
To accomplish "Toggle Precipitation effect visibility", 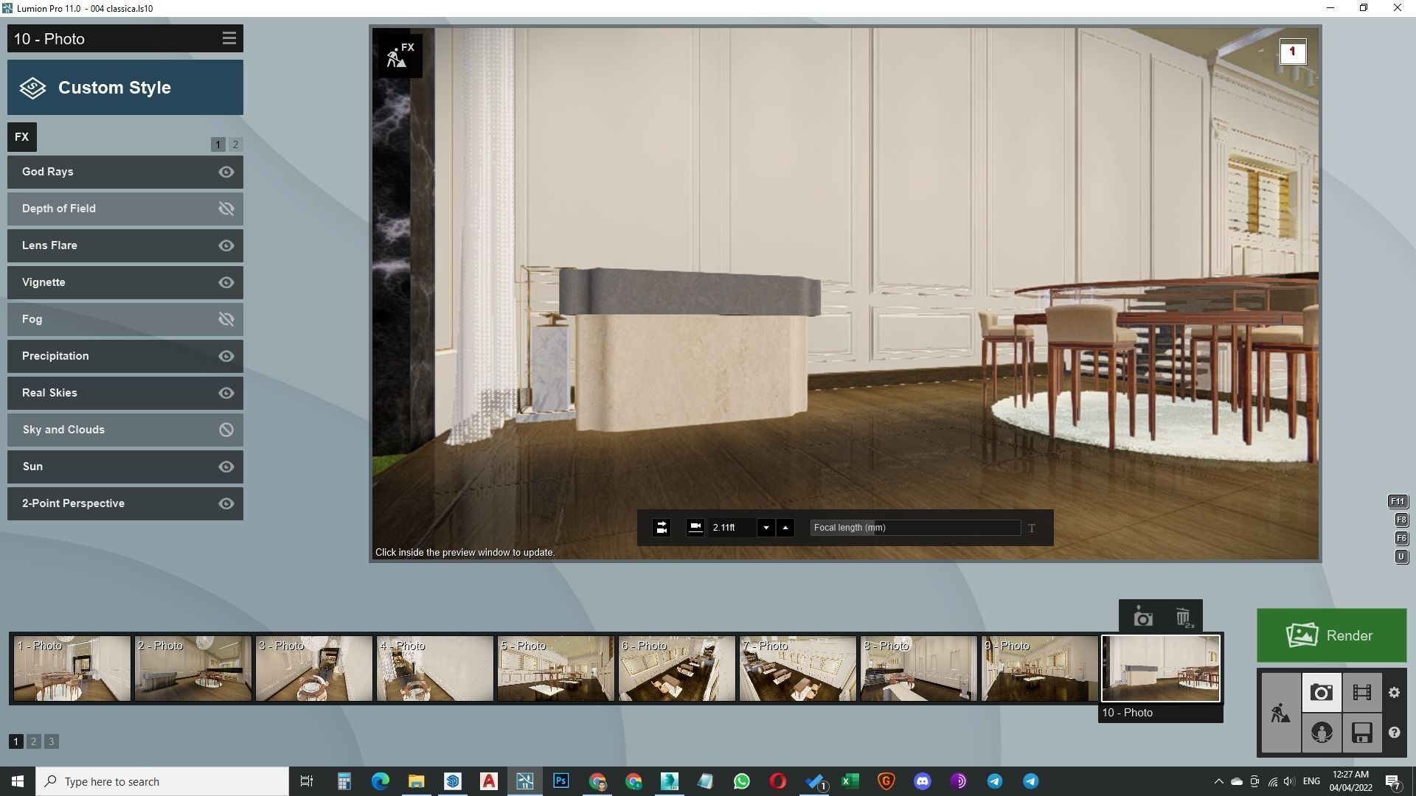I will tap(226, 356).
